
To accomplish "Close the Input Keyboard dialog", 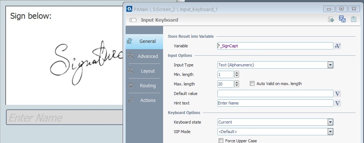I will point(354,9).
